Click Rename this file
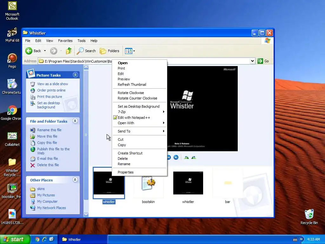This screenshot has width=325, height=244. [x=49, y=130]
